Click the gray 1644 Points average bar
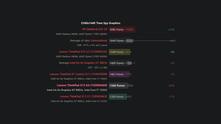This screenshot has height=124, width=221. pyautogui.click(x=121, y=41)
